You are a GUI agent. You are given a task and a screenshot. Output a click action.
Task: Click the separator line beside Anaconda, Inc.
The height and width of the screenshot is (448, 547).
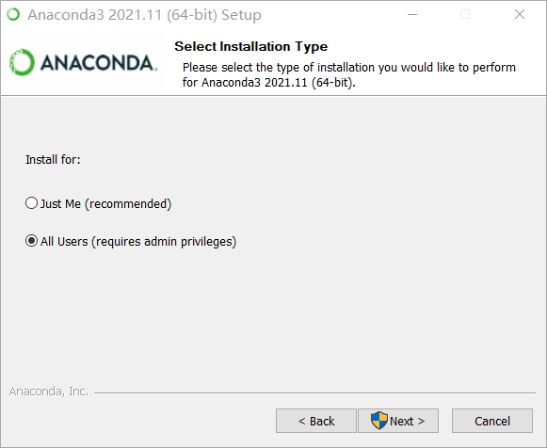[x=314, y=392]
